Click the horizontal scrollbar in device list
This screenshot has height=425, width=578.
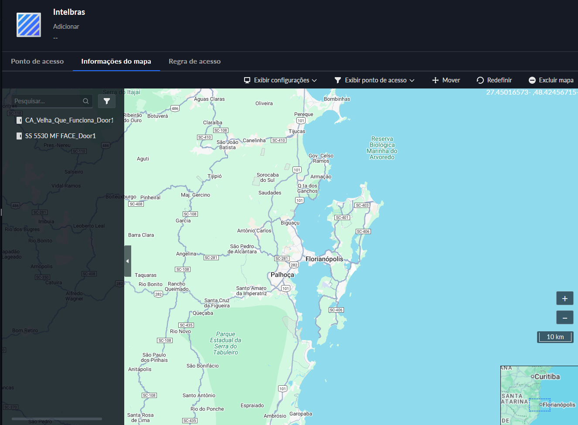[x=57, y=419]
